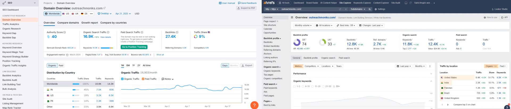
Task: Open the Changes: Last year dropdown
Action: point(371,26)
